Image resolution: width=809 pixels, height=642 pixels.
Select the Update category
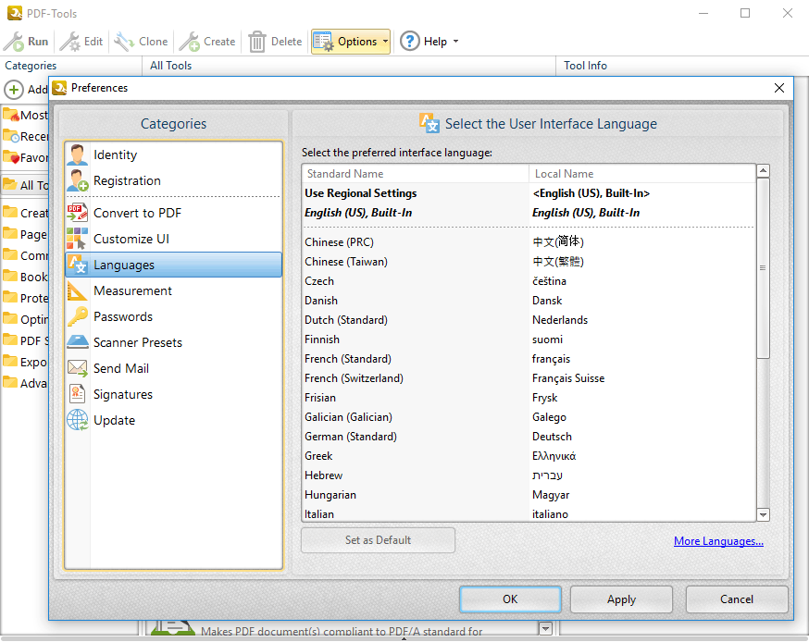click(114, 420)
